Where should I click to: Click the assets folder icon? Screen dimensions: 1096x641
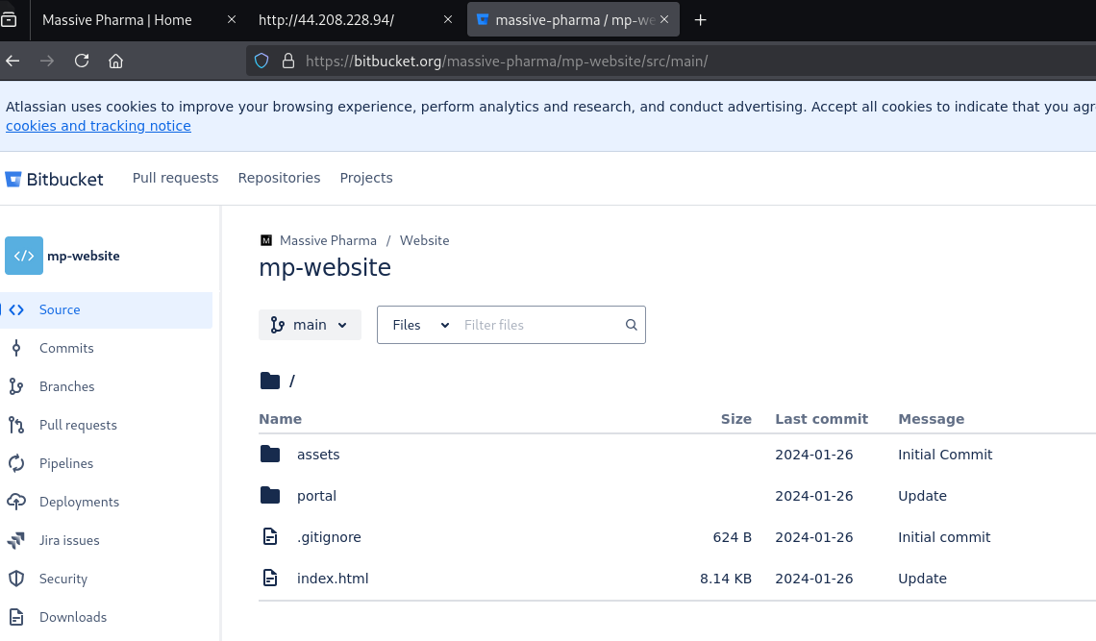click(x=270, y=455)
